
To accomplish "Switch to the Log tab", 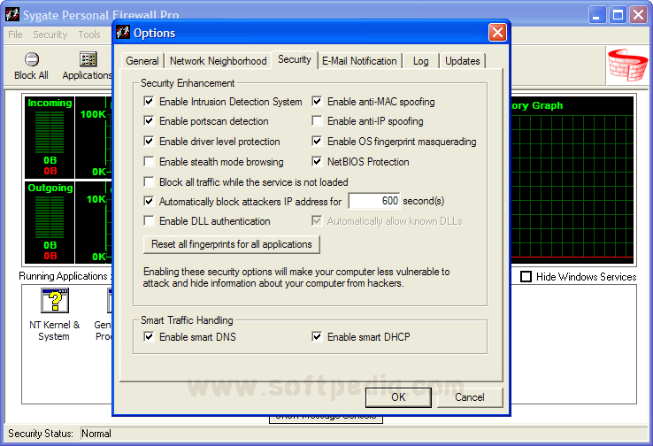I will (420, 61).
